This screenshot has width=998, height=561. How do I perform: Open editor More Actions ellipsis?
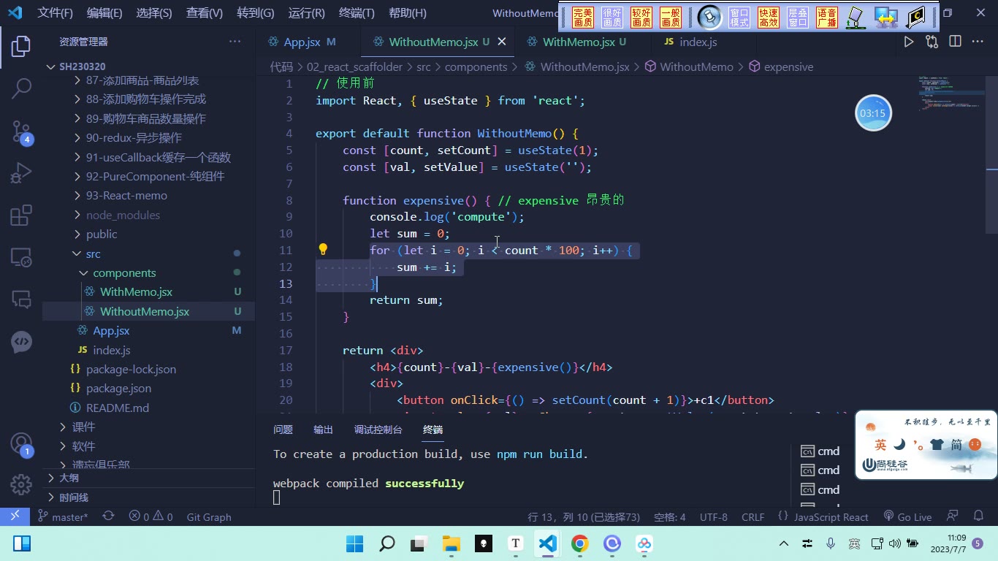tap(978, 42)
